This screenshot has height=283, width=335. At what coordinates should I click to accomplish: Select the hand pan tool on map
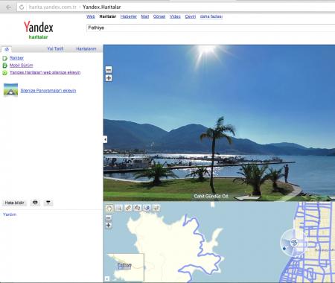click(x=109, y=208)
